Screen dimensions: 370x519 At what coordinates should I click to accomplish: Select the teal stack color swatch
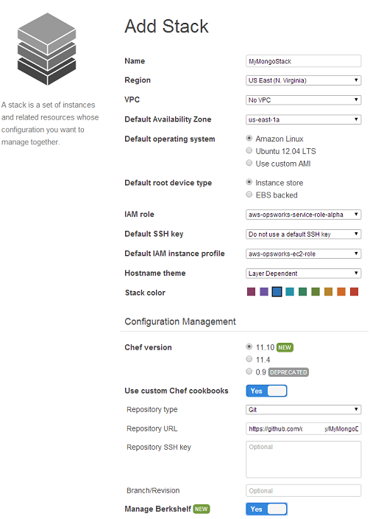tap(290, 292)
